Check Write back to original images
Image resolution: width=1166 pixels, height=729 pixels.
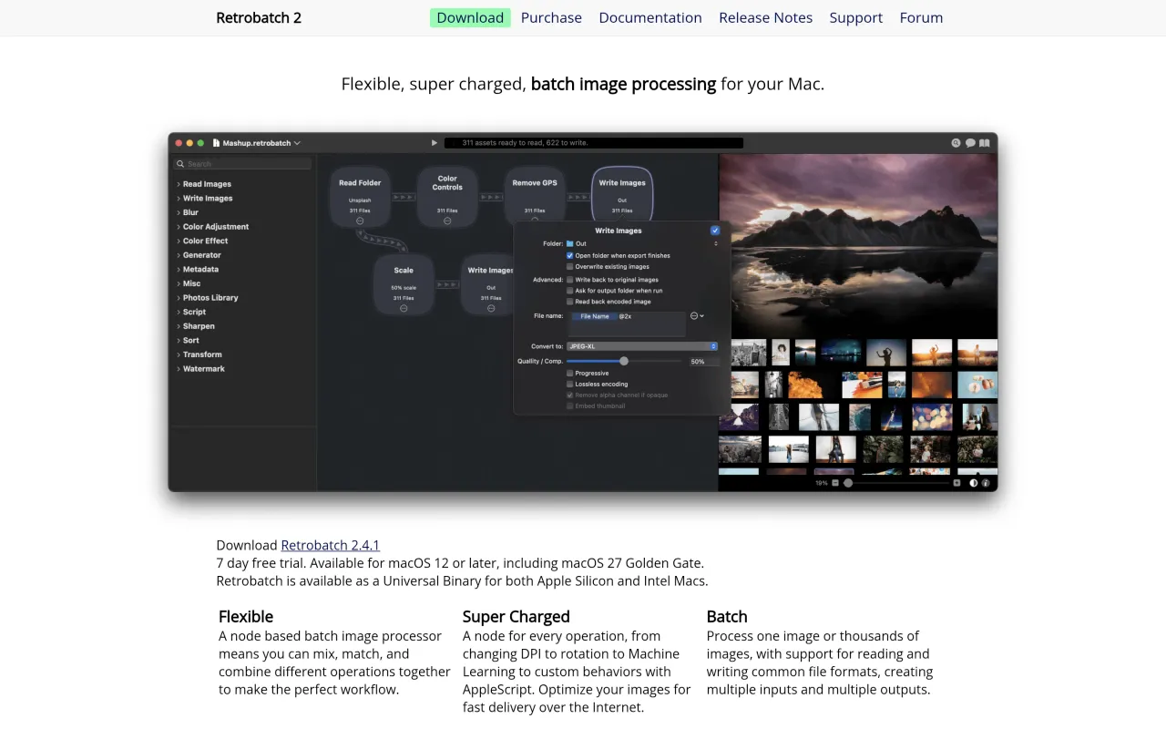570,280
